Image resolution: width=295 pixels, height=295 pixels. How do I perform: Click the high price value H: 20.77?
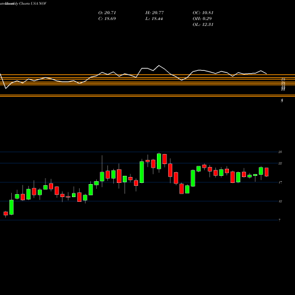[155, 13]
